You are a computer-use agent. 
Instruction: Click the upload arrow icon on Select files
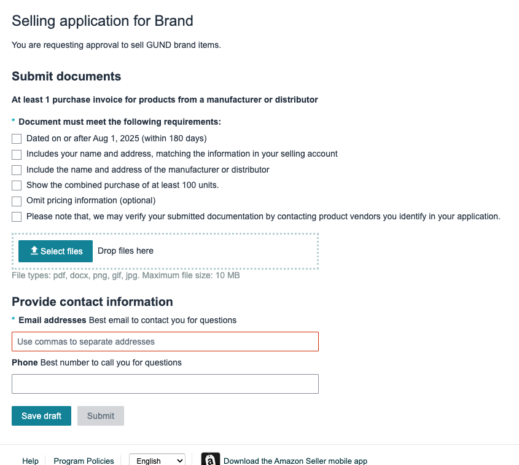(34, 251)
